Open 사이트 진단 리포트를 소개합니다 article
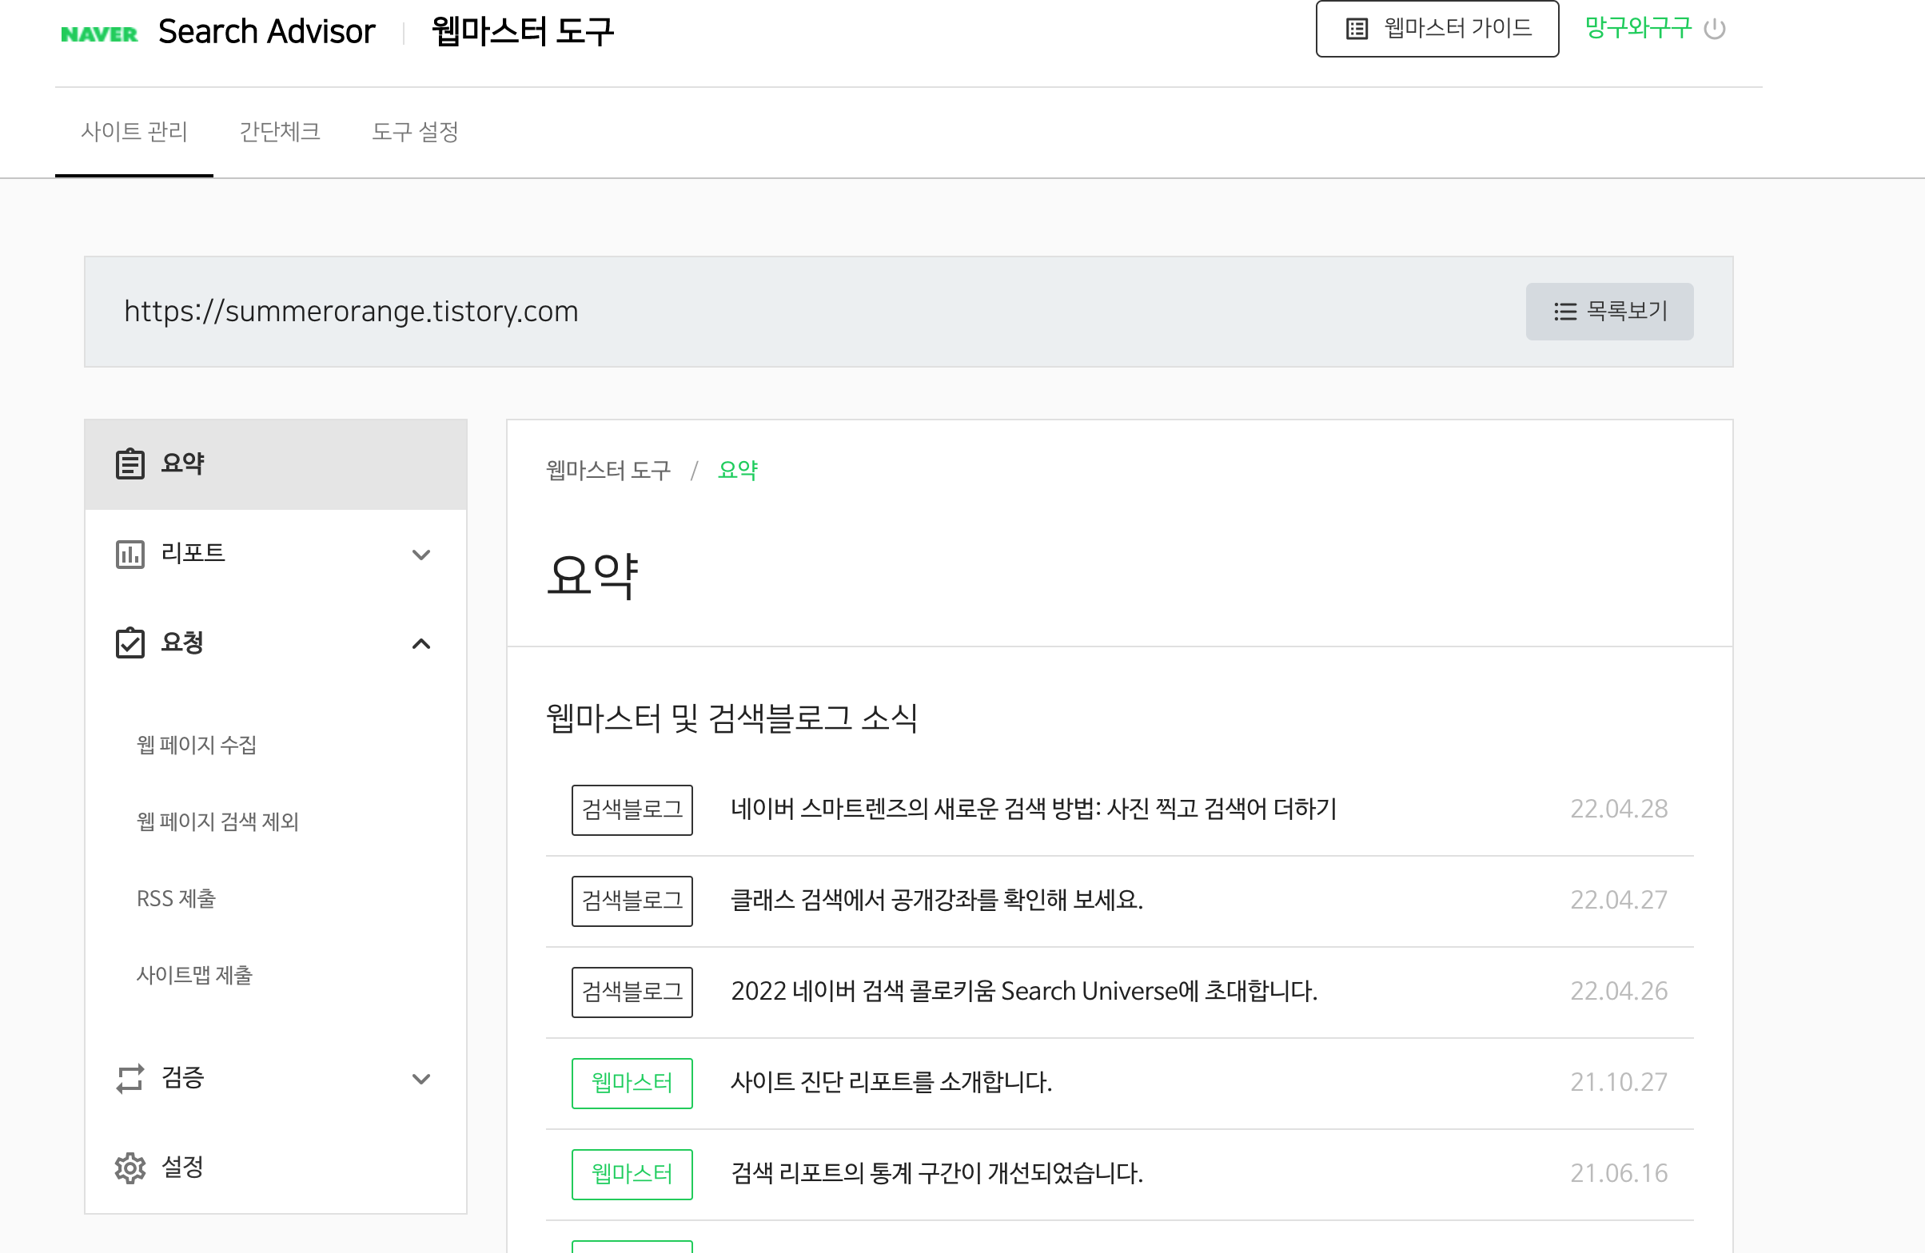Screen dimensions: 1925x1253 pyautogui.click(x=891, y=1083)
